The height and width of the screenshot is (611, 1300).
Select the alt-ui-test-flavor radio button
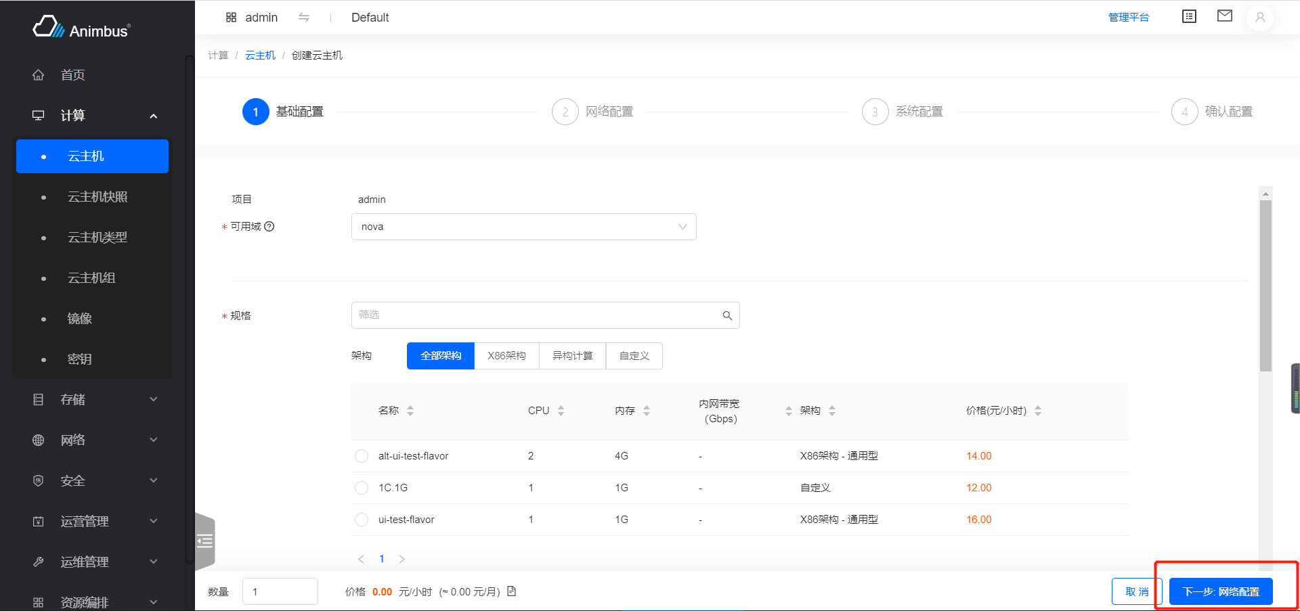click(362, 456)
